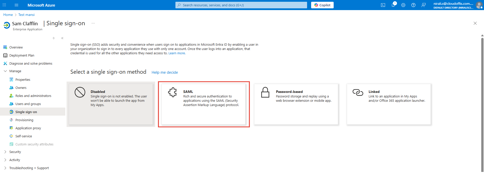Open the account avatar menu
This screenshot has height=181, width=484.
479,5
